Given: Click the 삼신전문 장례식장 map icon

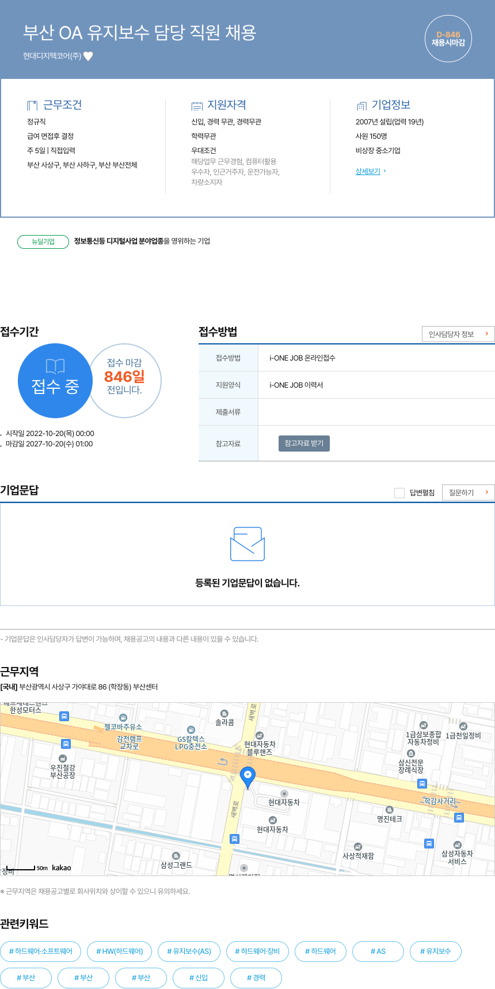Looking at the screenshot, I should [410, 753].
